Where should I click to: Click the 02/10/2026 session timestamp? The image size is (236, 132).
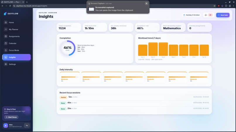pos(201,108)
